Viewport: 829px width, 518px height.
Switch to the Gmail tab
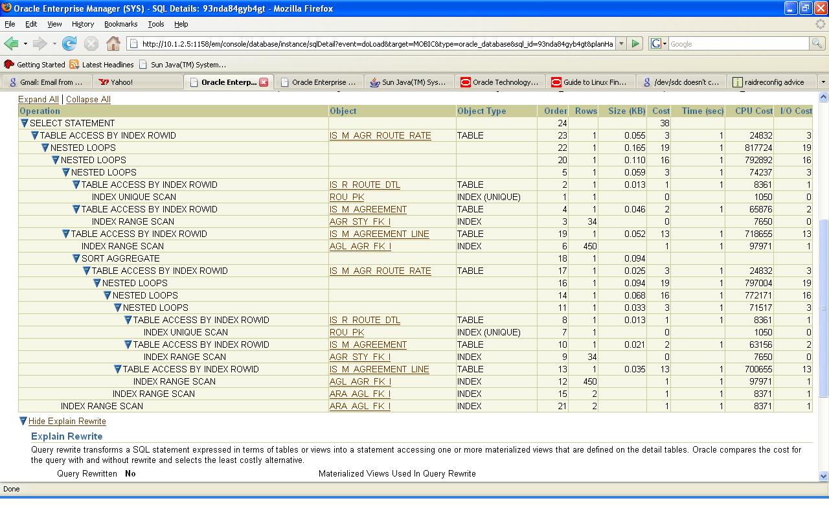click(47, 82)
